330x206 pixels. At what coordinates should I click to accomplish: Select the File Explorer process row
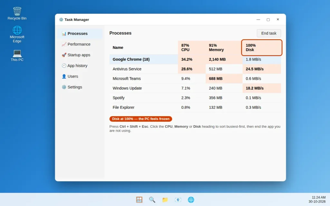tap(195, 108)
